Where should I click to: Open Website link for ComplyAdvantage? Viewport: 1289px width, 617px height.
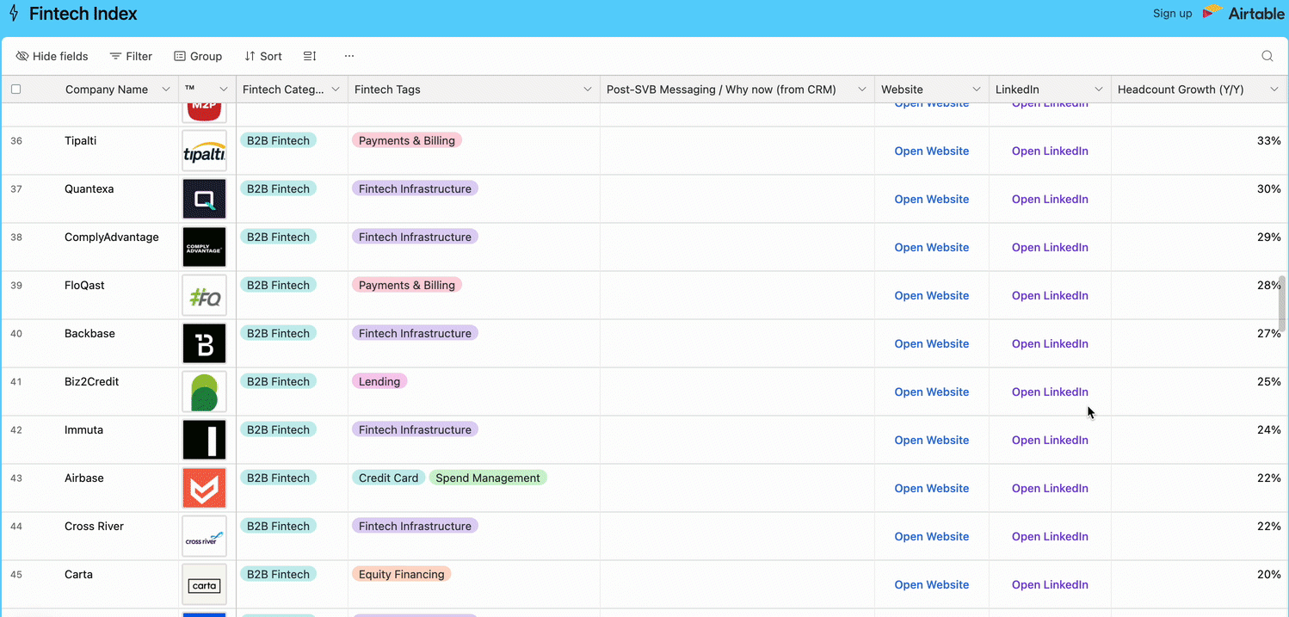pyautogui.click(x=932, y=248)
